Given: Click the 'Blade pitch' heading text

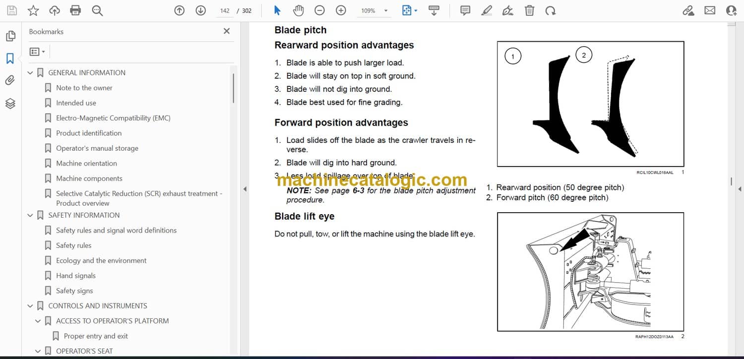Looking at the screenshot, I should [x=301, y=30].
